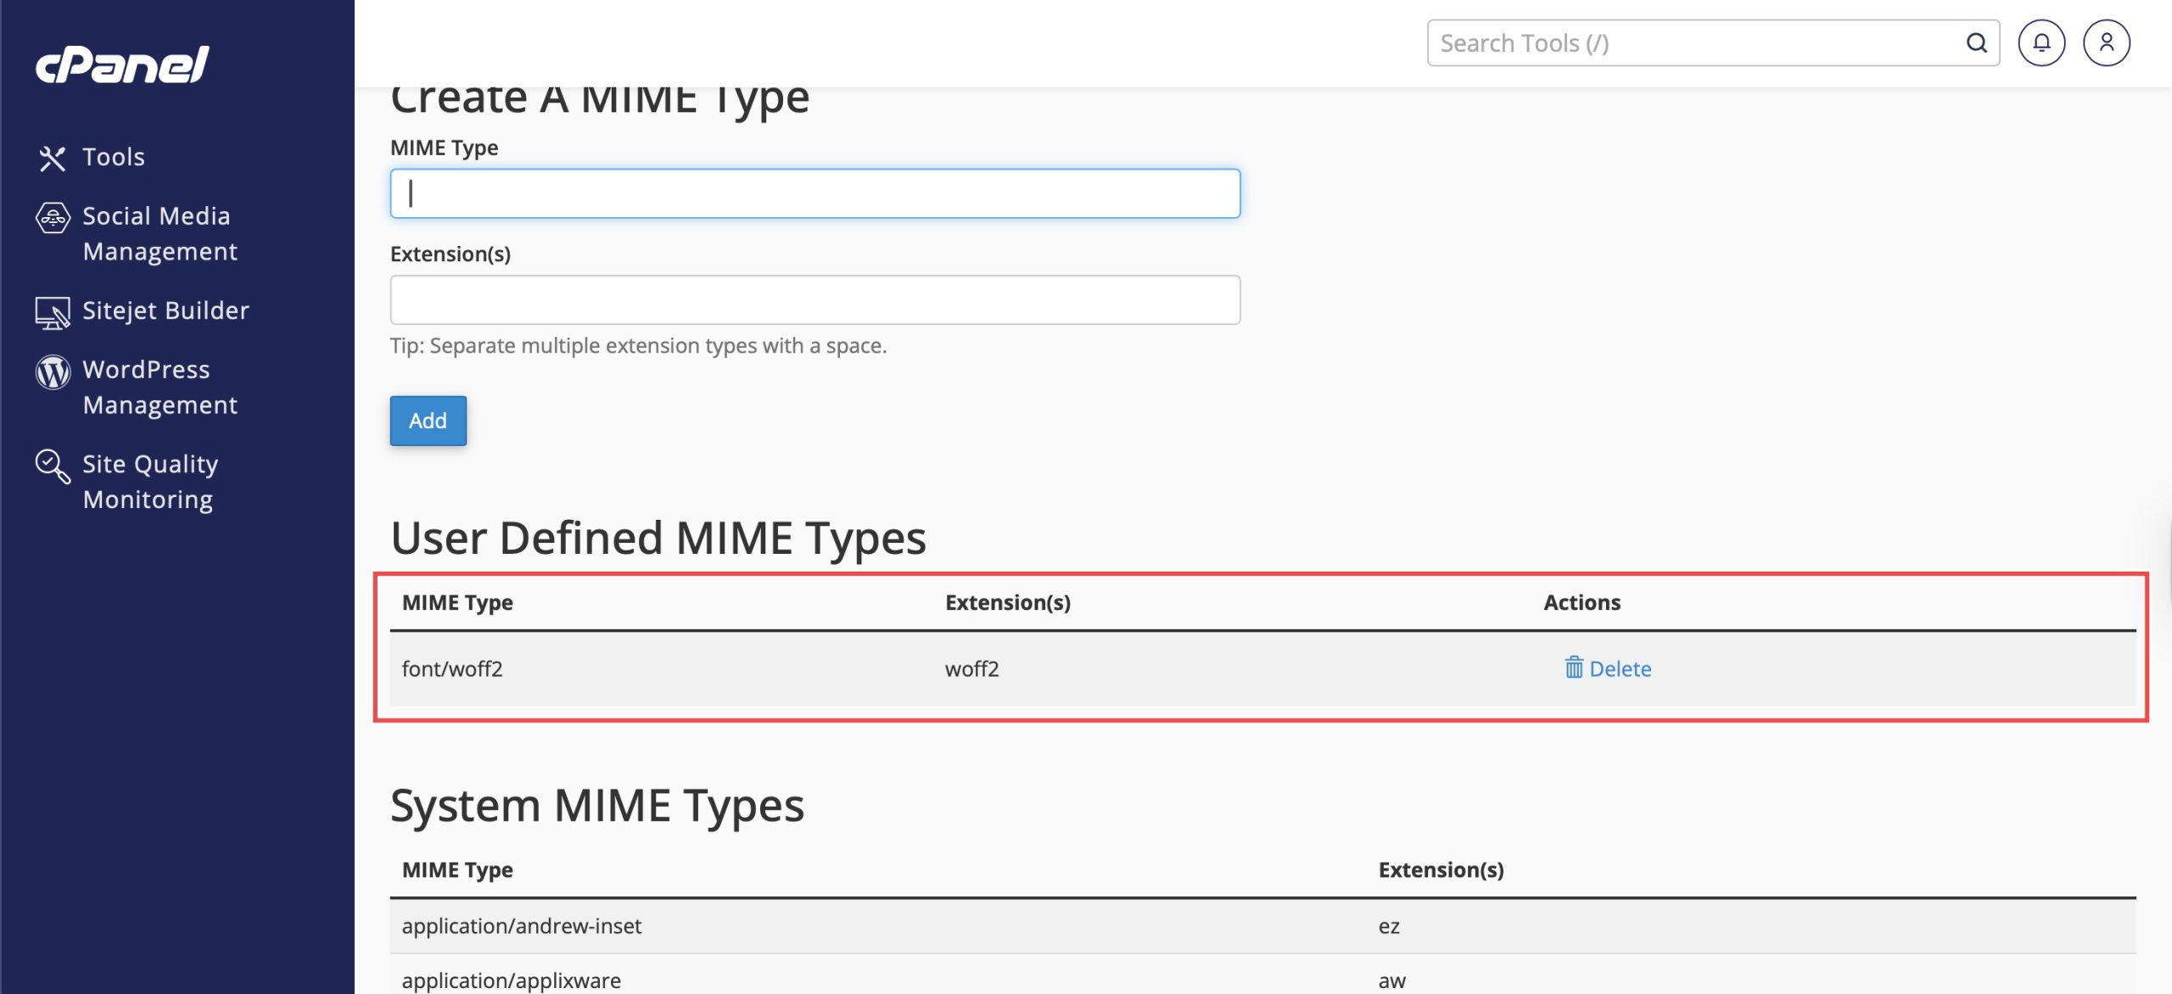Viewport: 2172px width, 994px height.
Task: Open the user account menu icon
Action: [2106, 43]
